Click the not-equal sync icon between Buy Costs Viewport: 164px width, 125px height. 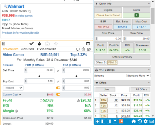tap(58, 81)
